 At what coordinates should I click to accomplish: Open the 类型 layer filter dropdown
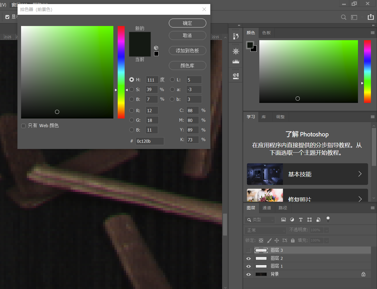click(260, 220)
